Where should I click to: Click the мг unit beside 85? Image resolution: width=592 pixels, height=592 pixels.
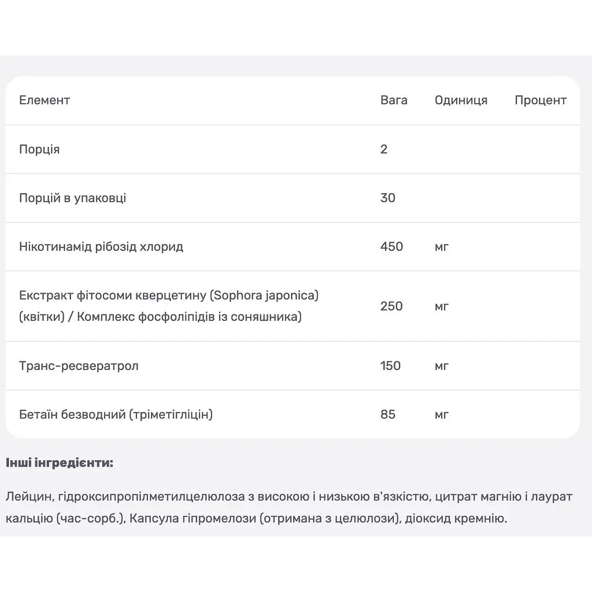click(x=441, y=415)
